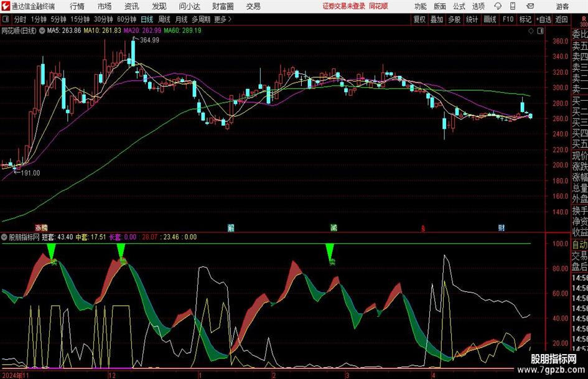Image resolution: width=588 pixels, height=379 pixels.
Task: Expand the 更多 periods chevron
Action: pos(230,19)
